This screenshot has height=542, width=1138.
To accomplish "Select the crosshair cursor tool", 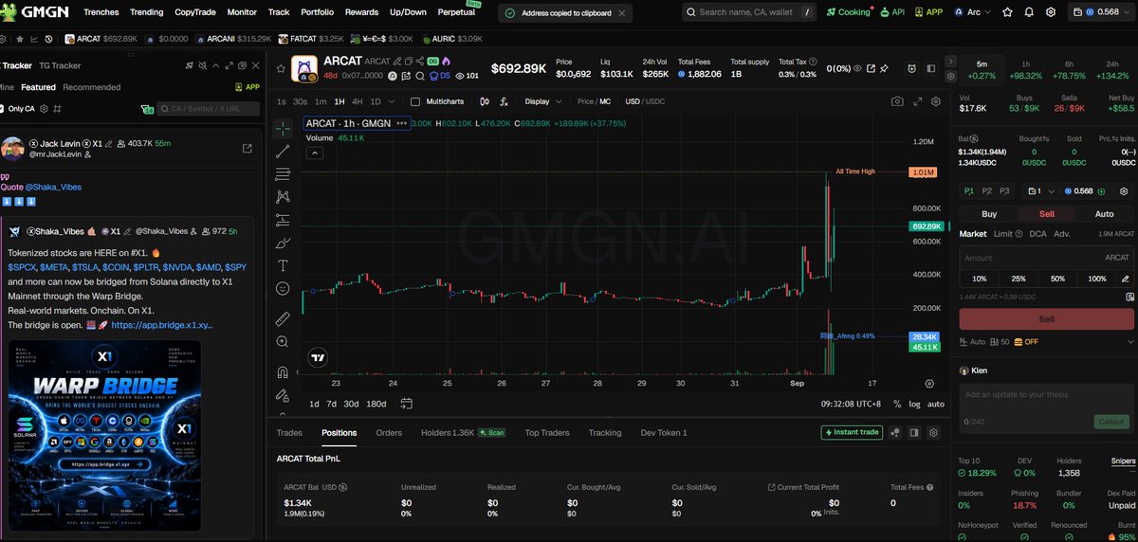I will [283, 128].
